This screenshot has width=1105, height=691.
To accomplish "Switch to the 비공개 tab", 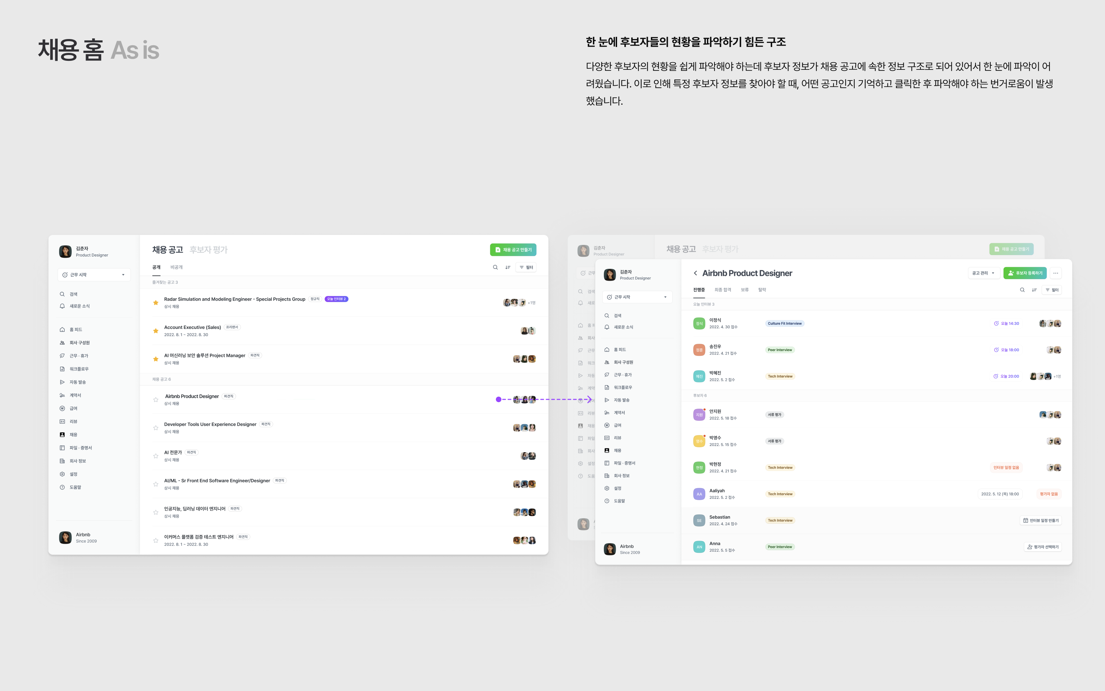I will (176, 267).
